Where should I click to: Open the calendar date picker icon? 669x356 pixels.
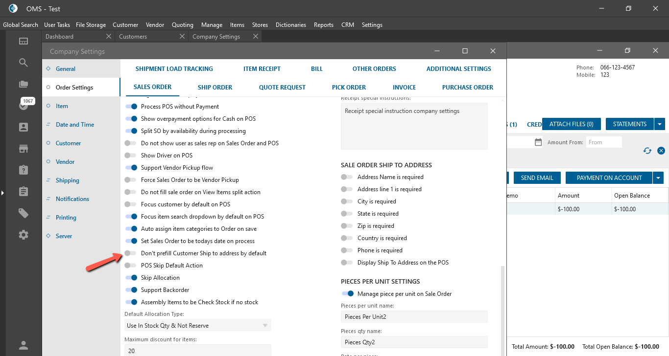(x=538, y=142)
